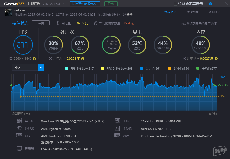Click the help icon beside memory 0.0027 度
Image resolution: width=230 pixels, height=159 pixels.
coord(216,59)
